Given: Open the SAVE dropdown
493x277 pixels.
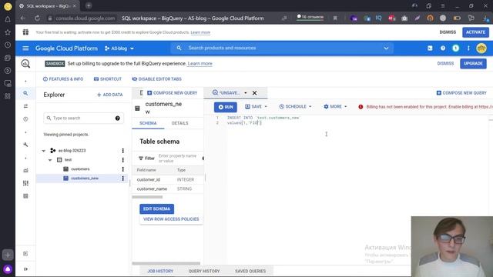Looking at the screenshot, I should pos(256,106).
